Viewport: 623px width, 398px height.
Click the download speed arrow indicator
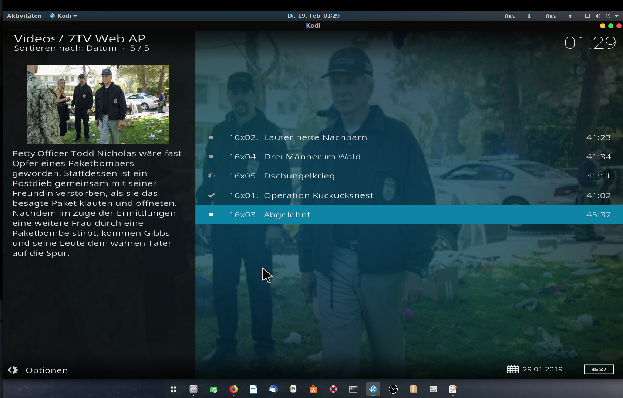coord(529,16)
